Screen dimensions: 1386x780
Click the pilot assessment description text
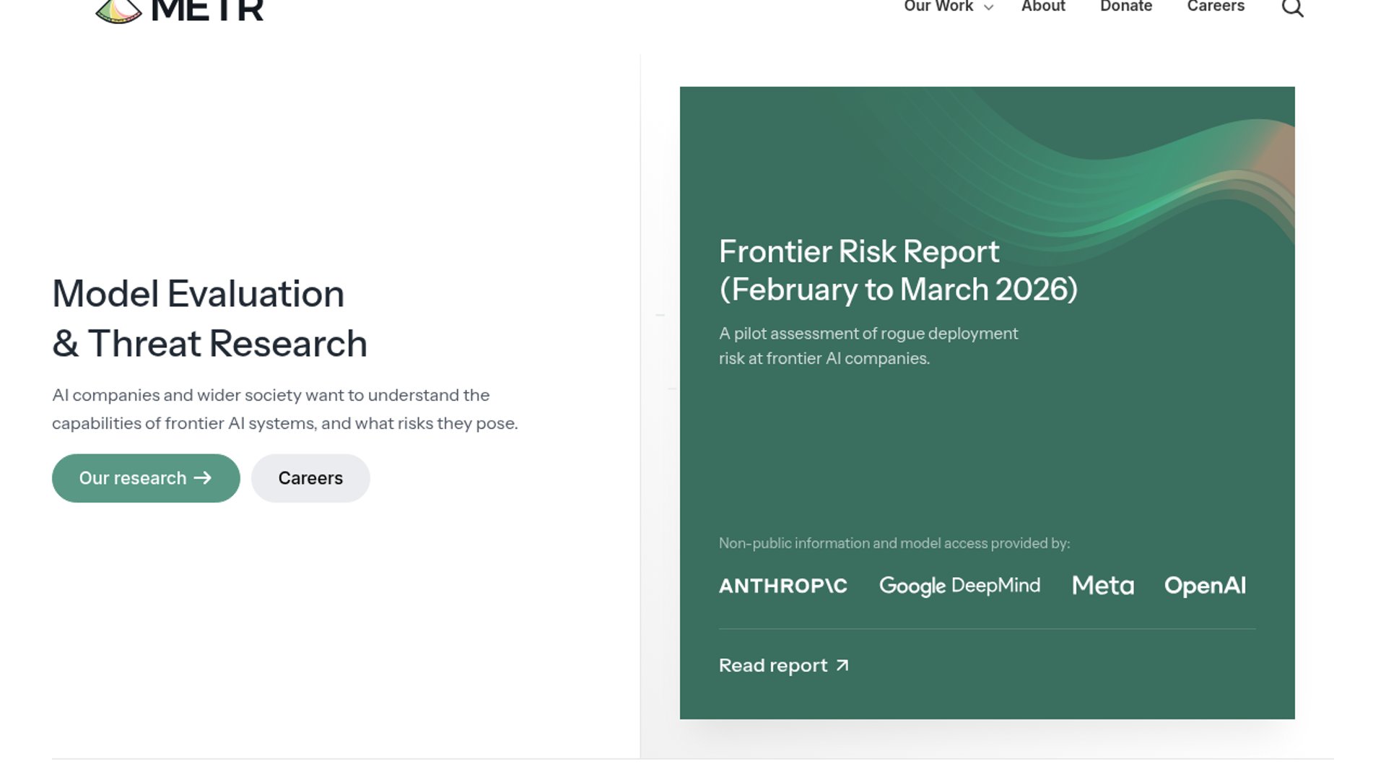[x=868, y=346]
